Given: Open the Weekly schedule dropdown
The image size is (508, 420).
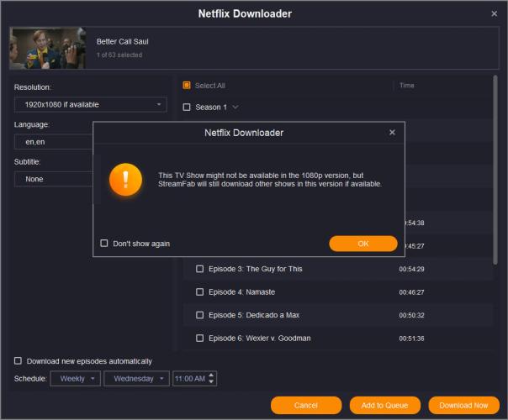Looking at the screenshot, I should 76,379.
